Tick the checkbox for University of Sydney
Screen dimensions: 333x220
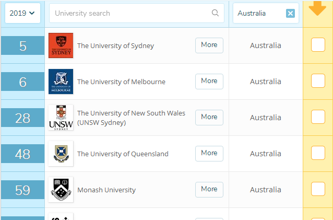point(318,45)
